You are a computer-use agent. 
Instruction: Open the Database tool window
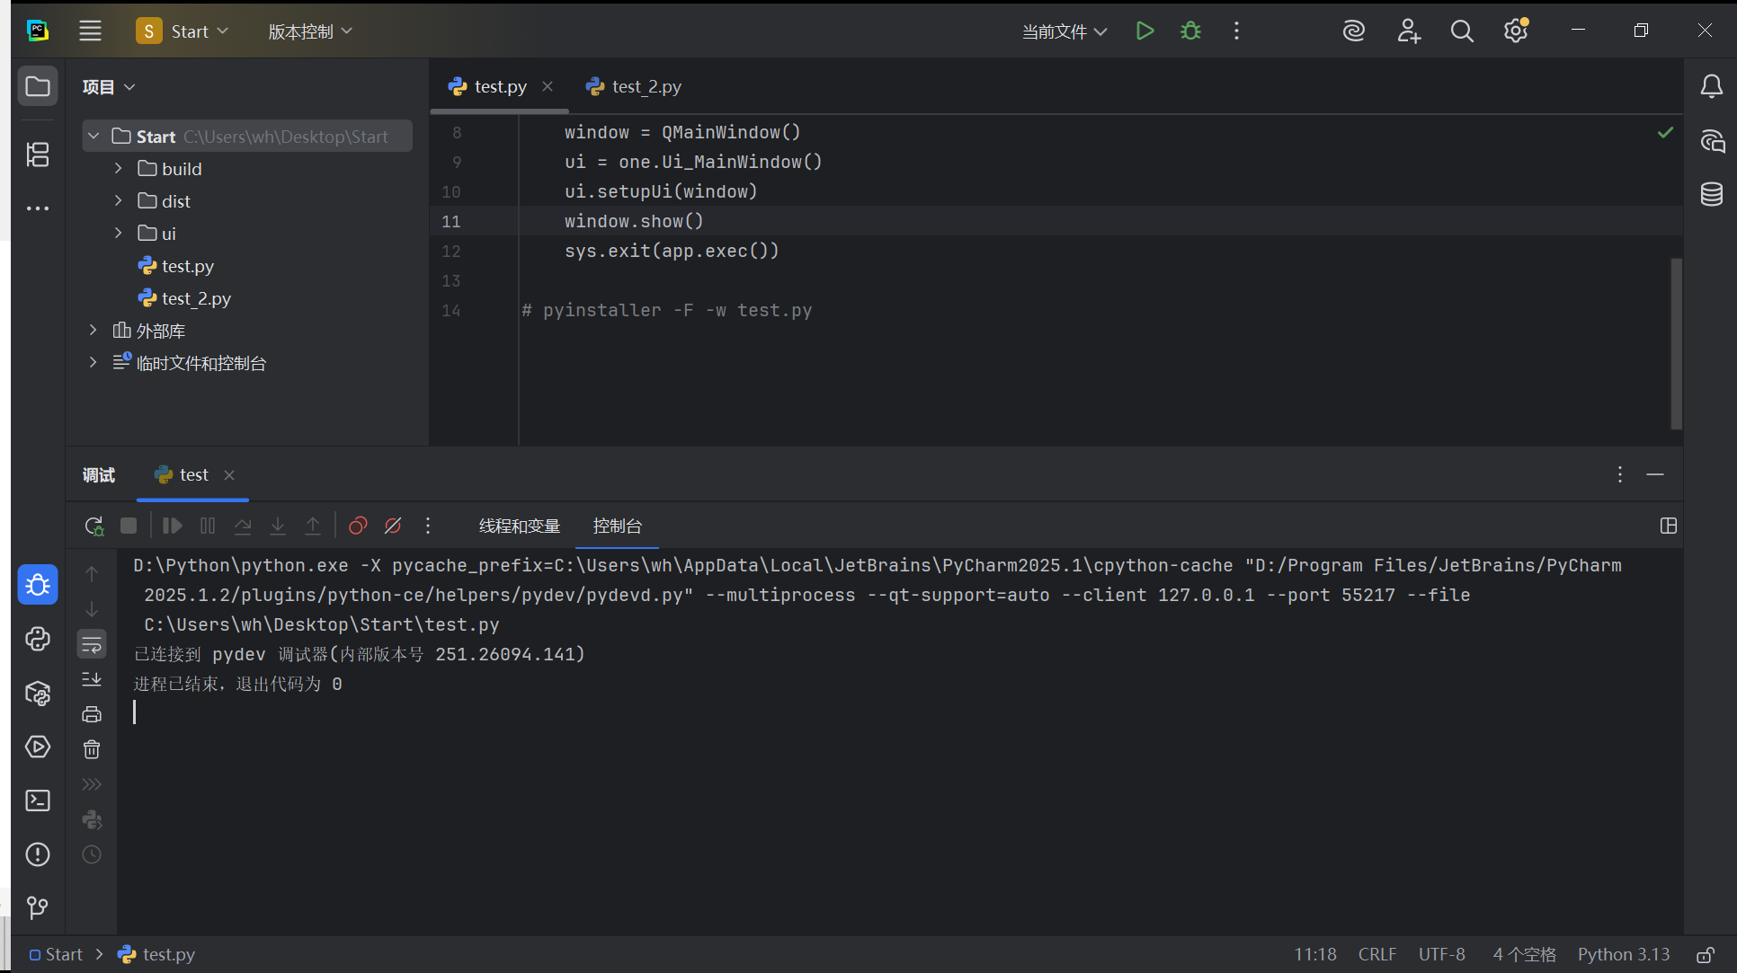coord(1712,194)
